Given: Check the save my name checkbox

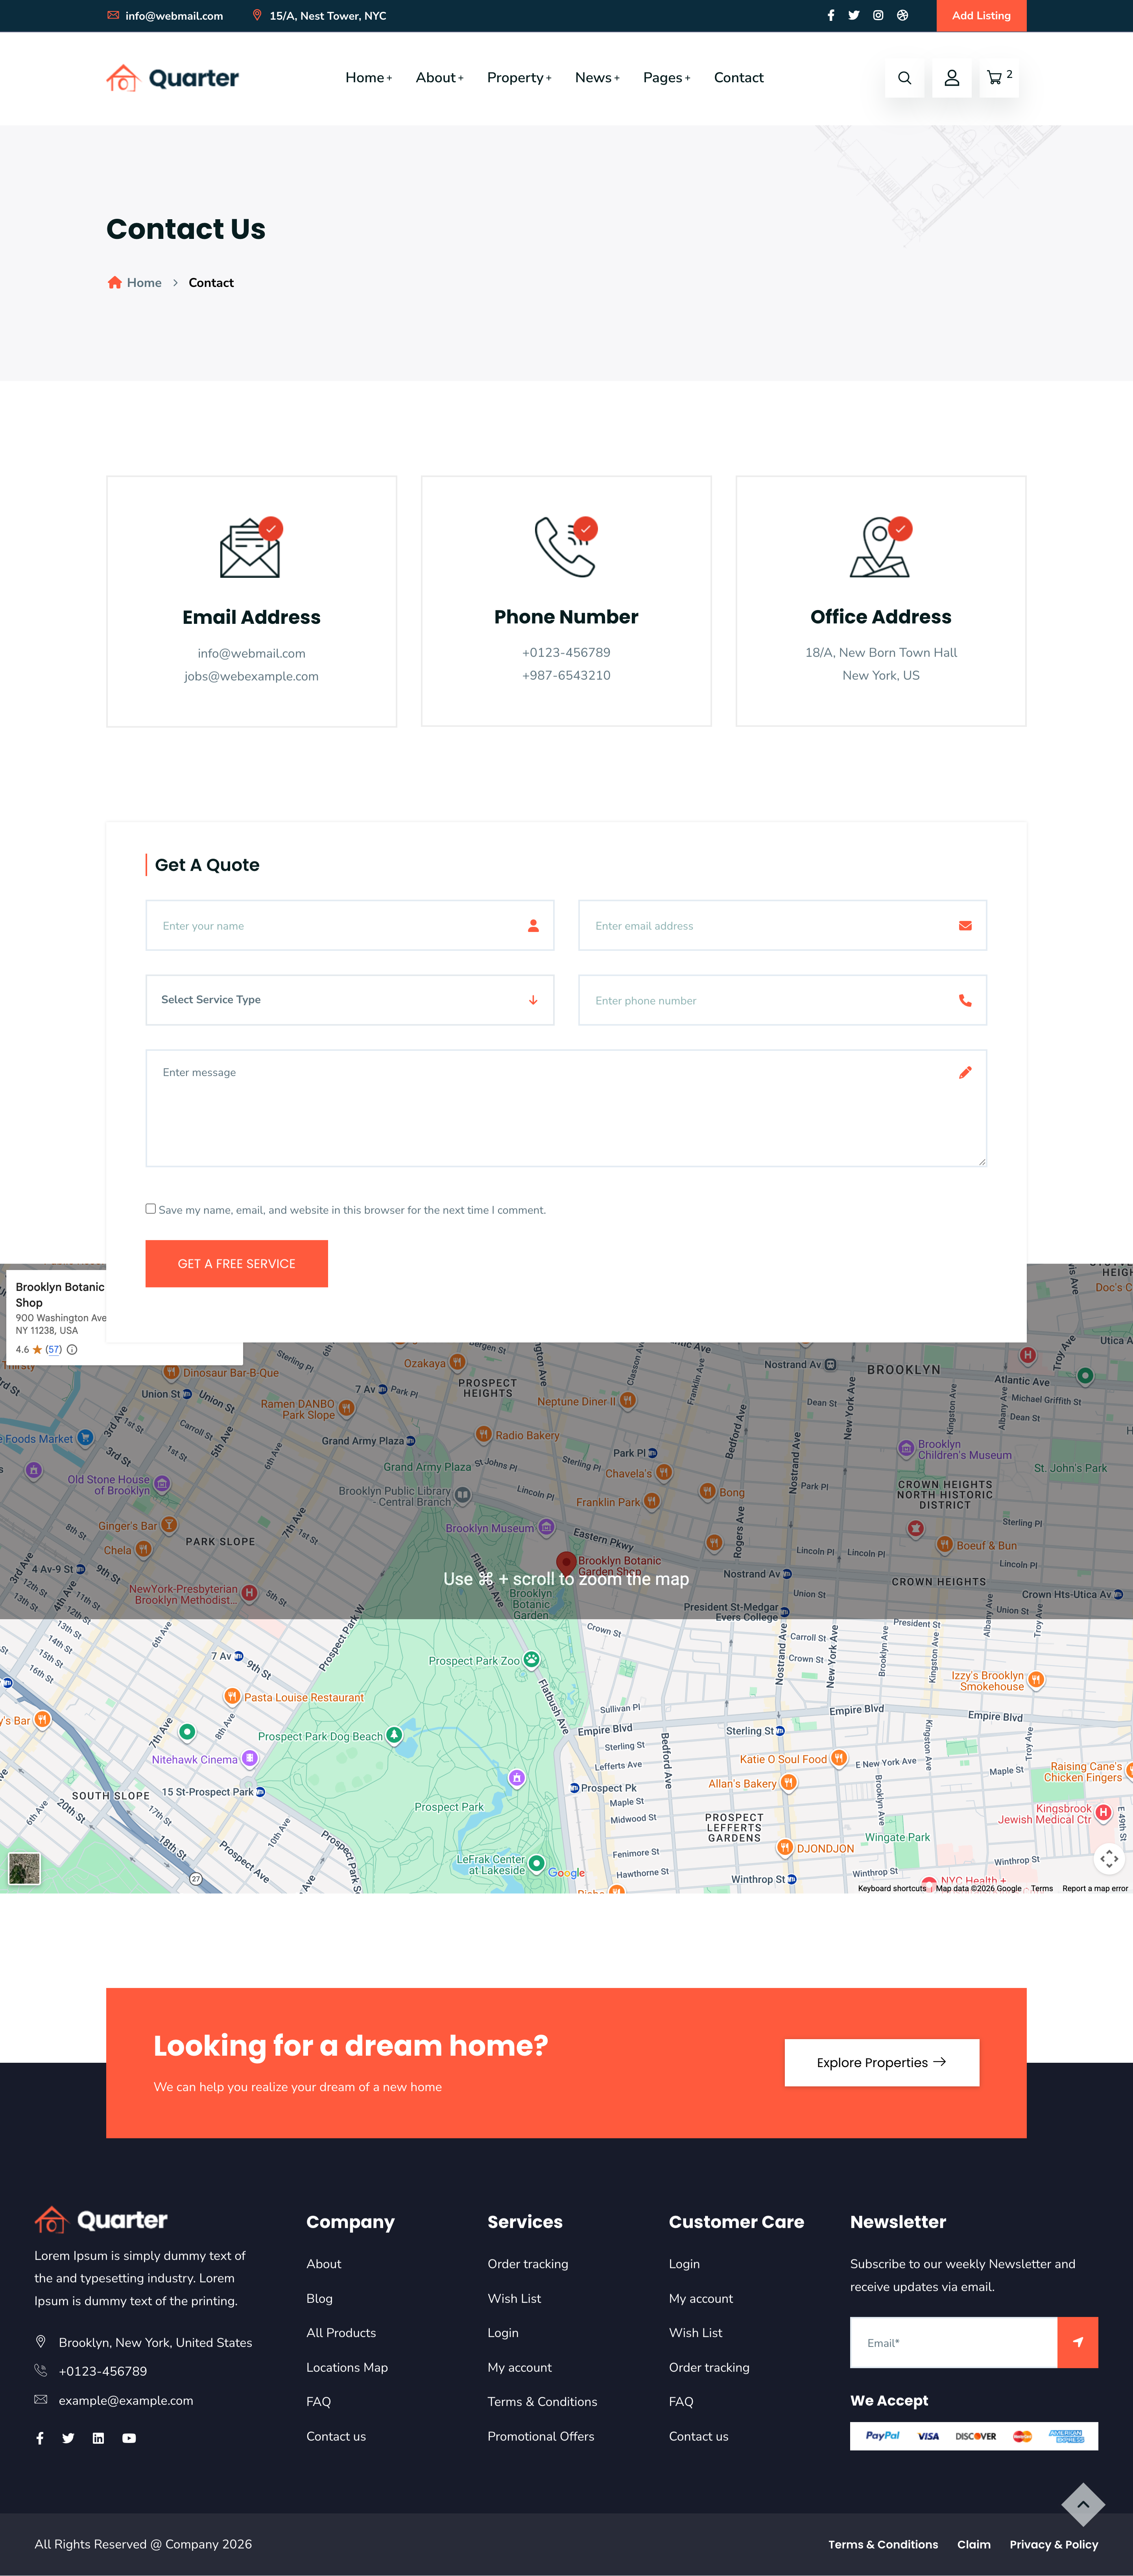Looking at the screenshot, I should tap(151, 1209).
